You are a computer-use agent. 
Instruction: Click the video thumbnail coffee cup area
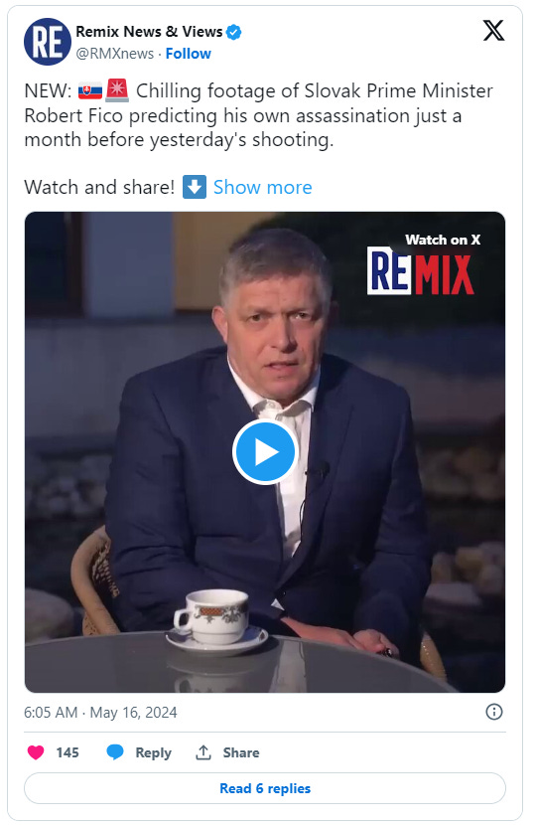[215, 620]
